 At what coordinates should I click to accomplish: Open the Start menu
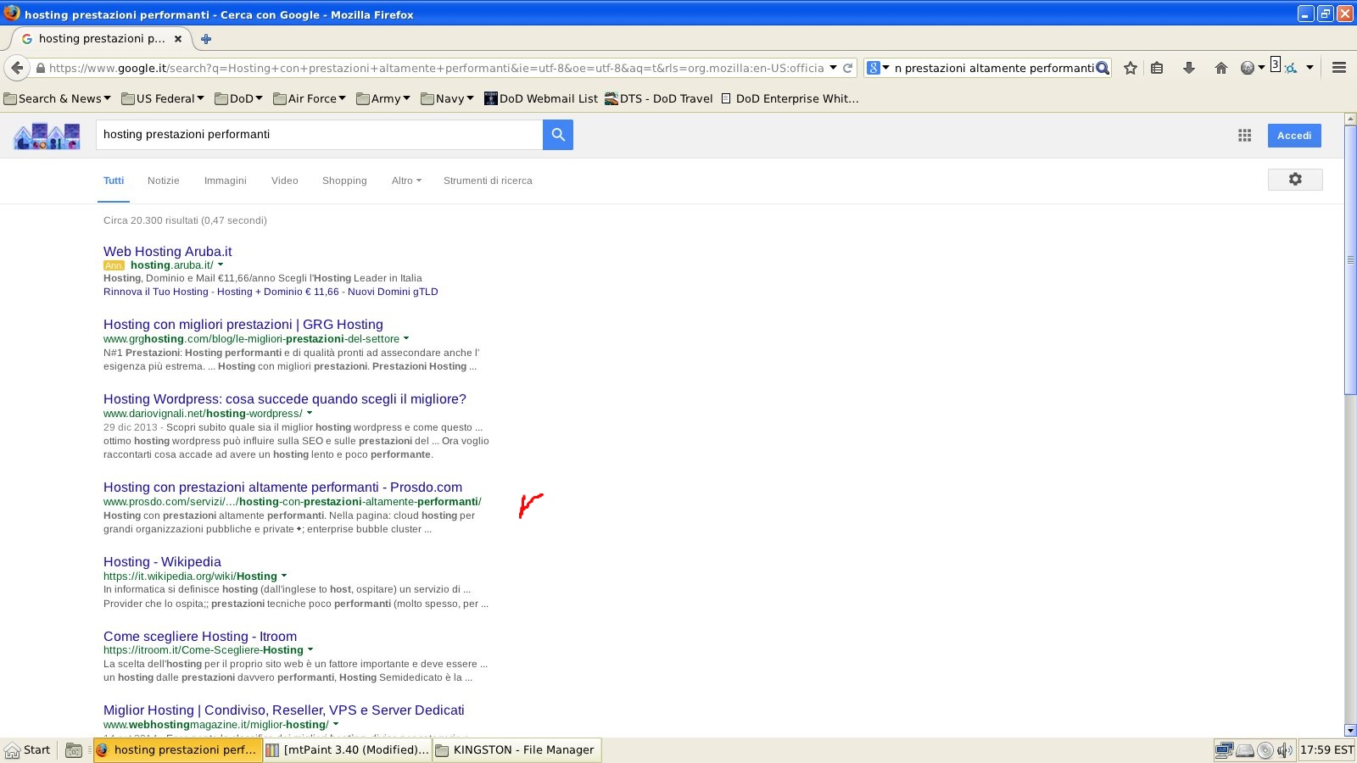click(x=28, y=750)
